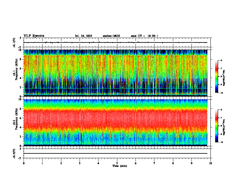Screen dimensions: 237x183
Task: Click the ch.1 spectrogram color scale bar
Action: pyautogui.click(x=216, y=77)
